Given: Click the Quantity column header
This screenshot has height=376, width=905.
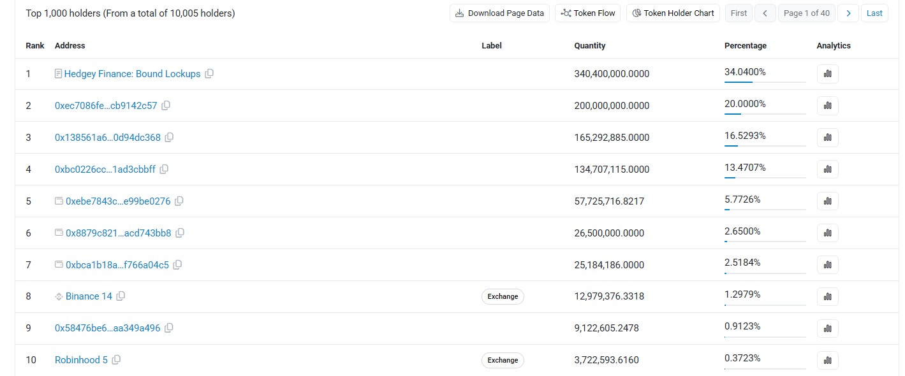Looking at the screenshot, I should point(590,46).
